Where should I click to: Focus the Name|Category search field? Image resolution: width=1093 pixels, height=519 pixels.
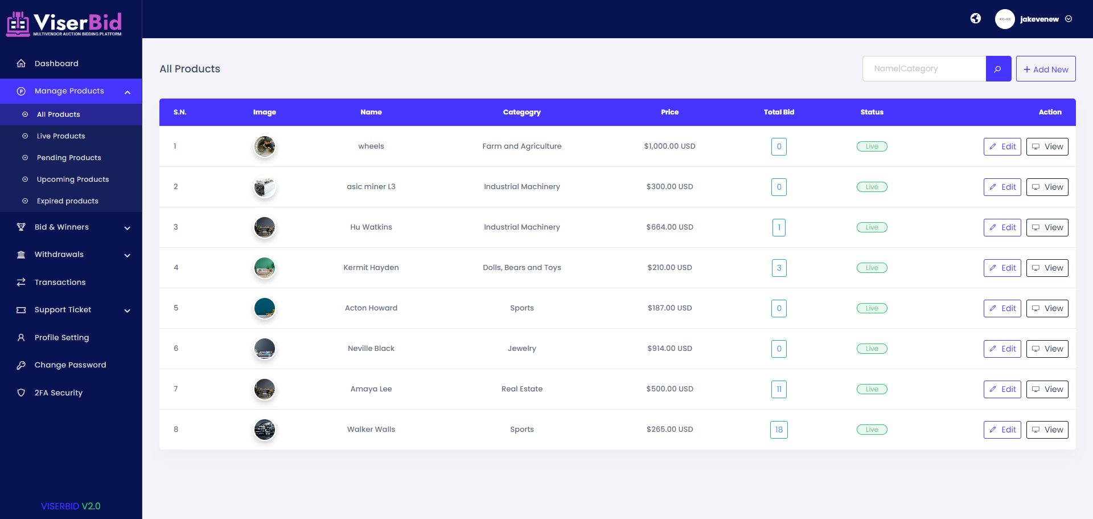point(924,69)
